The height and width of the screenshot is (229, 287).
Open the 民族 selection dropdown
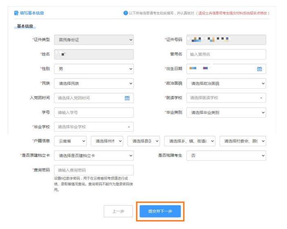click(x=94, y=83)
